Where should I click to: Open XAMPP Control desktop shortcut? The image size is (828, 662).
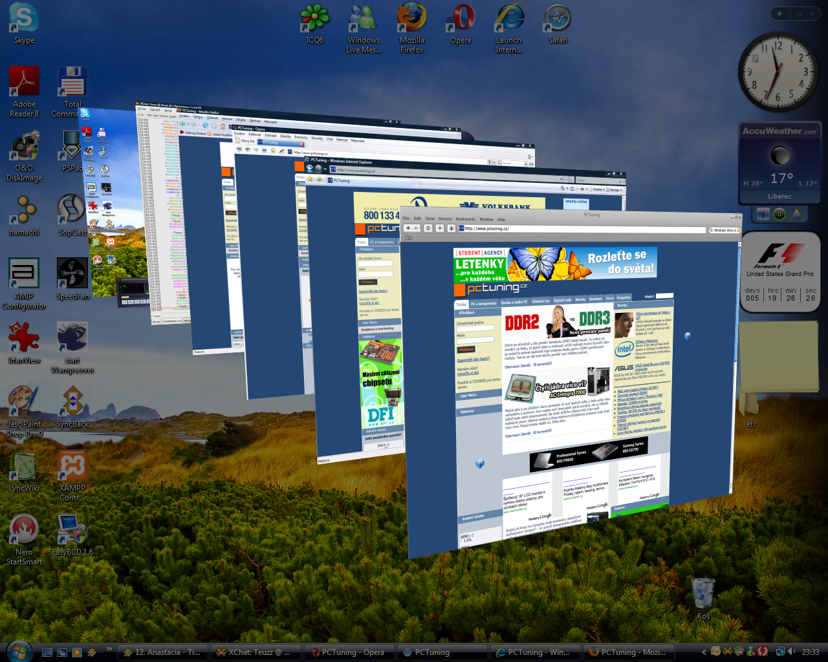72,476
